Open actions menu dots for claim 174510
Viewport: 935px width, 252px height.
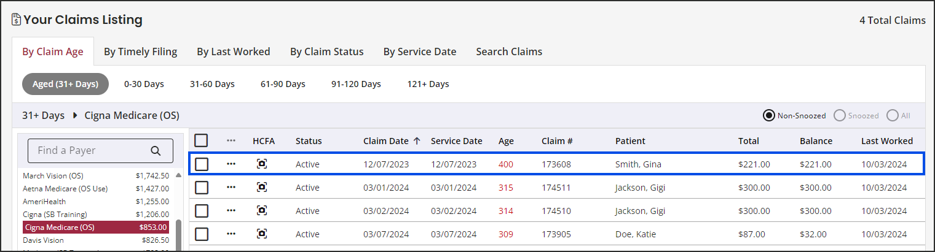[231, 211]
